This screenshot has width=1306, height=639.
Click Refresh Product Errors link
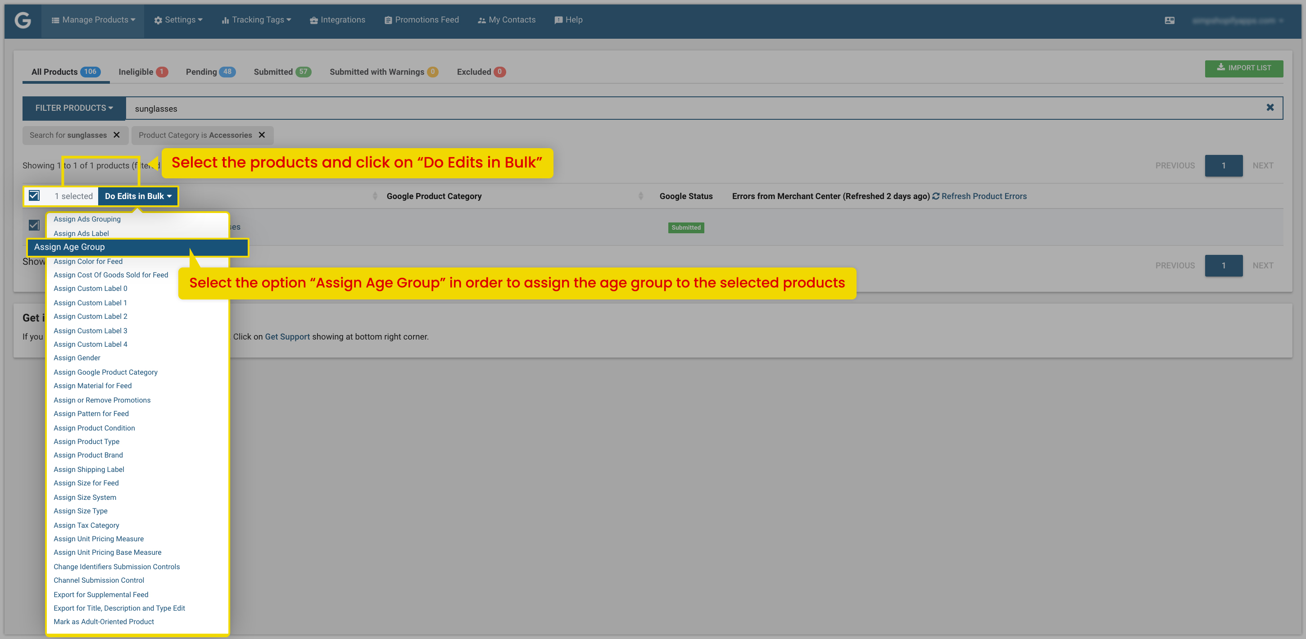coord(984,196)
